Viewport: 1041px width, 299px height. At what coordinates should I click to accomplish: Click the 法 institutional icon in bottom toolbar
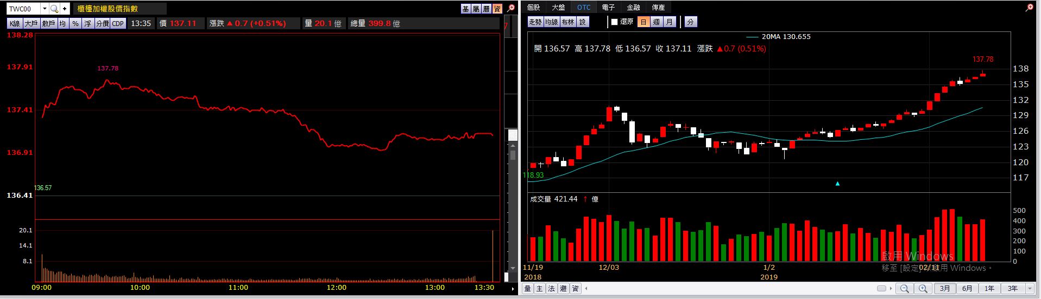pyautogui.click(x=551, y=289)
